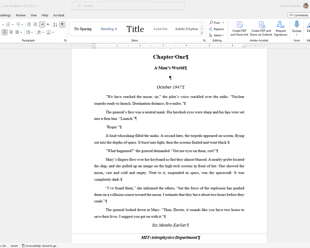Viewport: 310px width, 248px height.
Task: Click the Increase Indent icon
Action: point(35,24)
